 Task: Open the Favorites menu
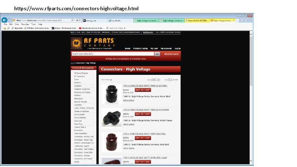click(25, 24)
